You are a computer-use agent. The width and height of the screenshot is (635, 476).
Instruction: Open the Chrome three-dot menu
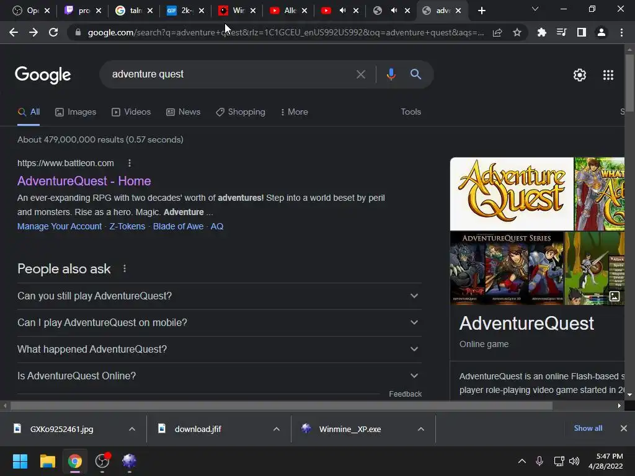pyautogui.click(x=621, y=32)
